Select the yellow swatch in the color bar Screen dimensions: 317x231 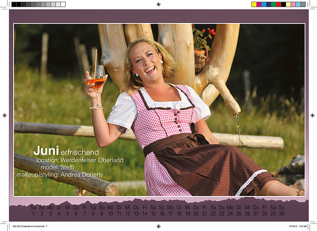click(254, 4)
